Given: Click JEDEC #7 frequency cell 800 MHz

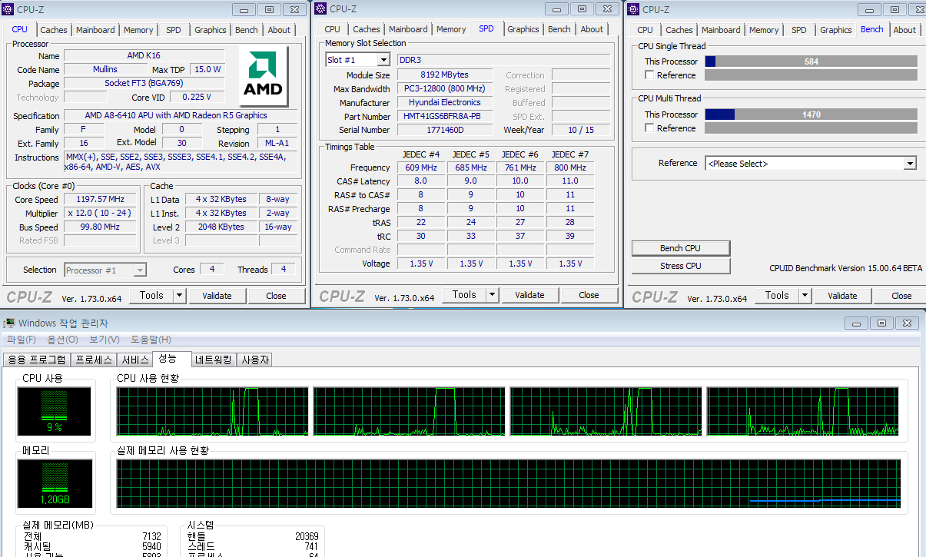Looking at the screenshot, I should tap(569, 167).
